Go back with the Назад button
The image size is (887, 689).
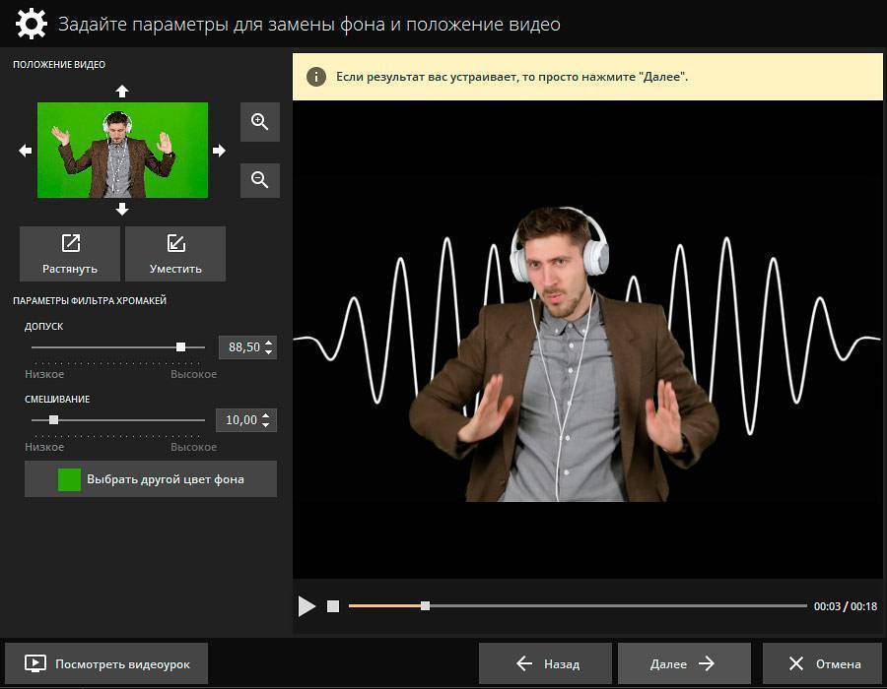[x=545, y=663]
